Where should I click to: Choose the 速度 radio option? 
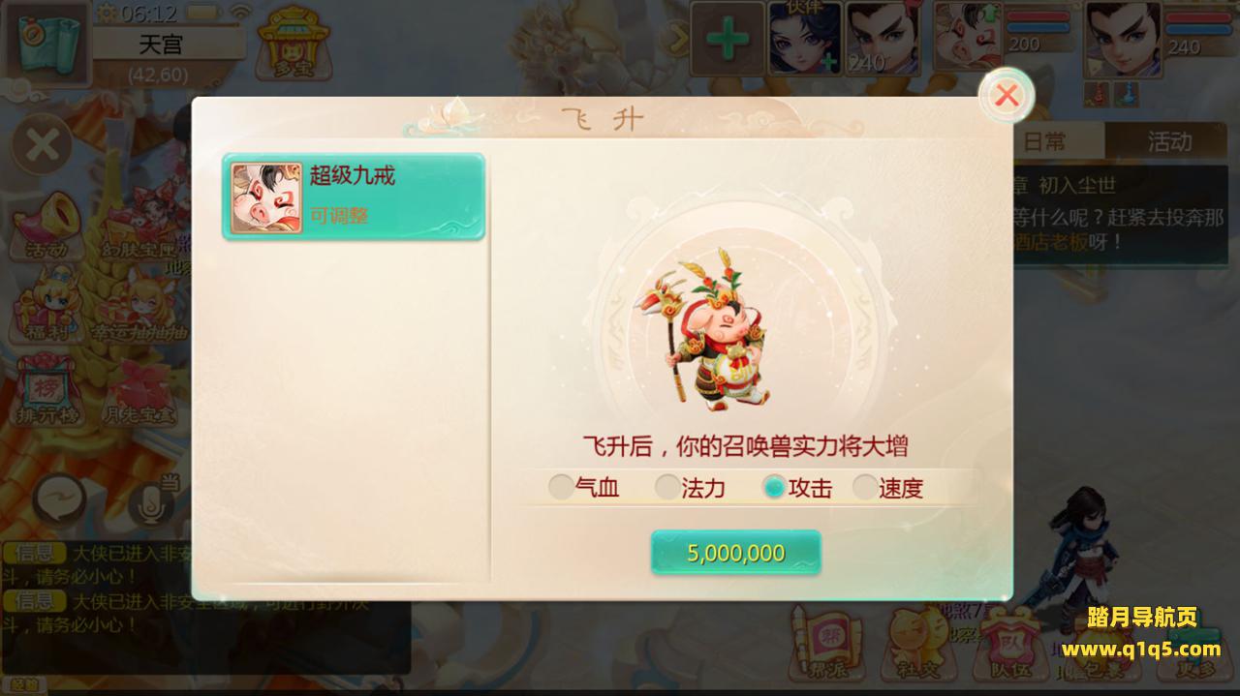(x=888, y=488)
